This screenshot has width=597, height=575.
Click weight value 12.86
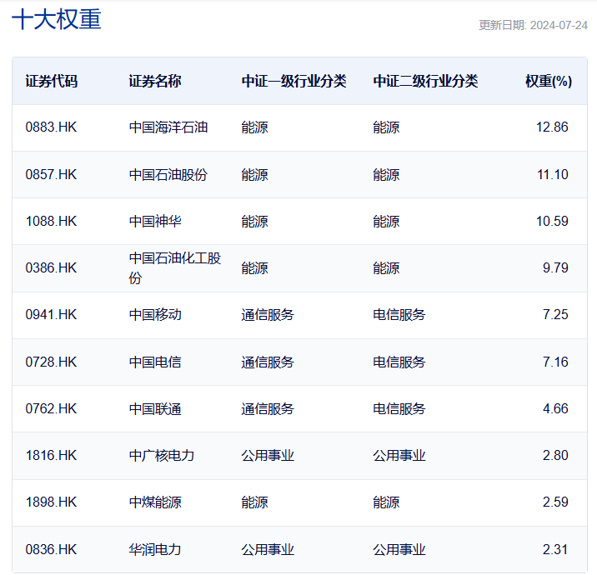tap(552, 127)
